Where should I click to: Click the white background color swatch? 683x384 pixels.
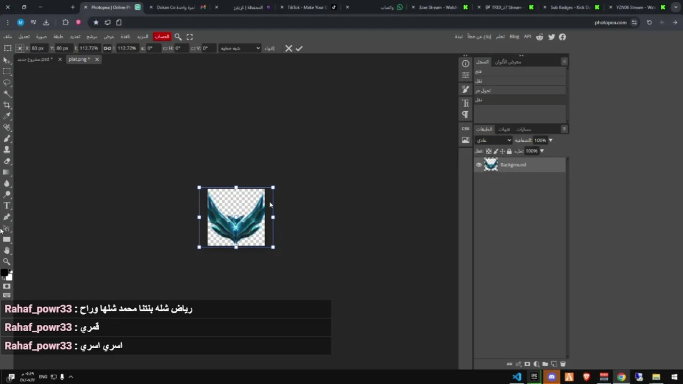pyautogui.click(x=9, y=277)
